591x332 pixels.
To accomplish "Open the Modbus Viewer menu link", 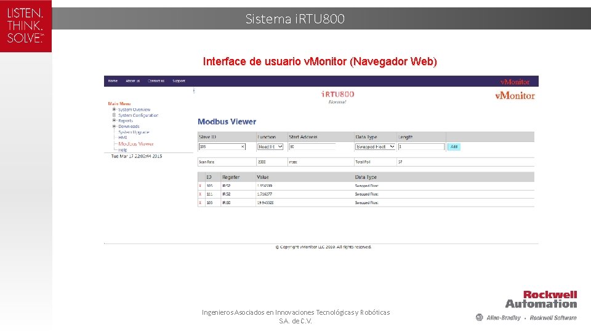I will coord(136,144).
